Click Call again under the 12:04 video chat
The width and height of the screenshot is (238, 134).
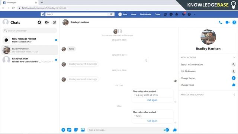152,121
